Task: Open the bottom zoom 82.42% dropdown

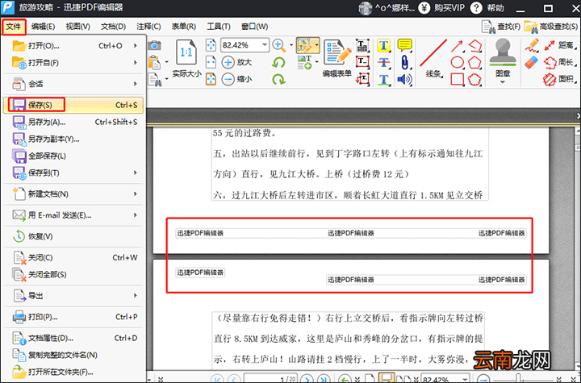Action: pos(465,378)
